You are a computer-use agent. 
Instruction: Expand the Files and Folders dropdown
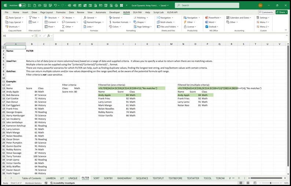click(x=178, y=27)
